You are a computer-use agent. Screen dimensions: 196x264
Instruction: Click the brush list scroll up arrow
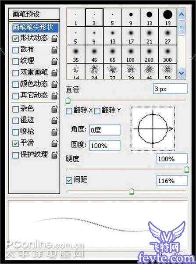pos(182,14)
